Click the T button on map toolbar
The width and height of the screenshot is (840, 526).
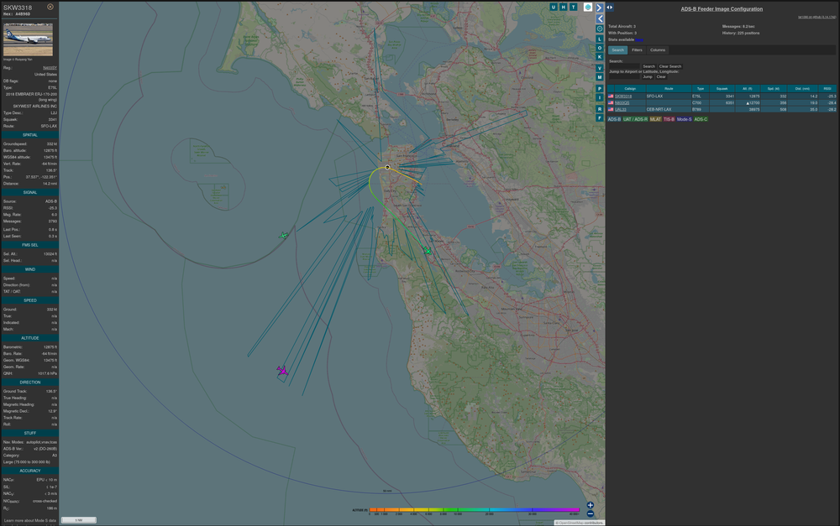click(574, 7)
